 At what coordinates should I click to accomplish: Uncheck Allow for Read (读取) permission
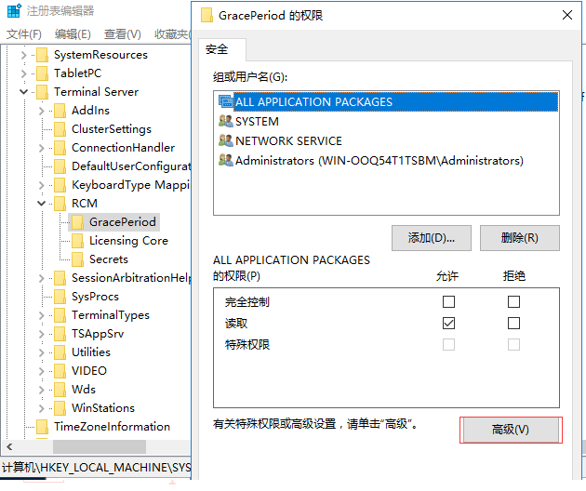449,324
